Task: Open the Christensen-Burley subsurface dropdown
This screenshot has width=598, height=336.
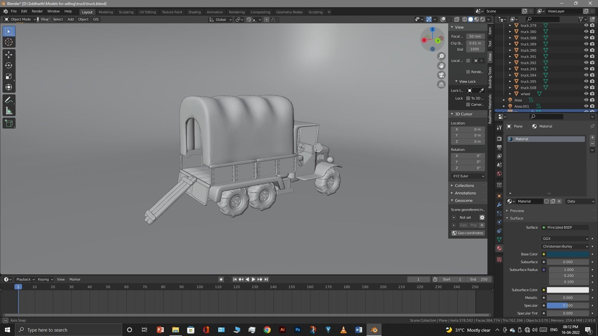Action: (x=565, y=246)
